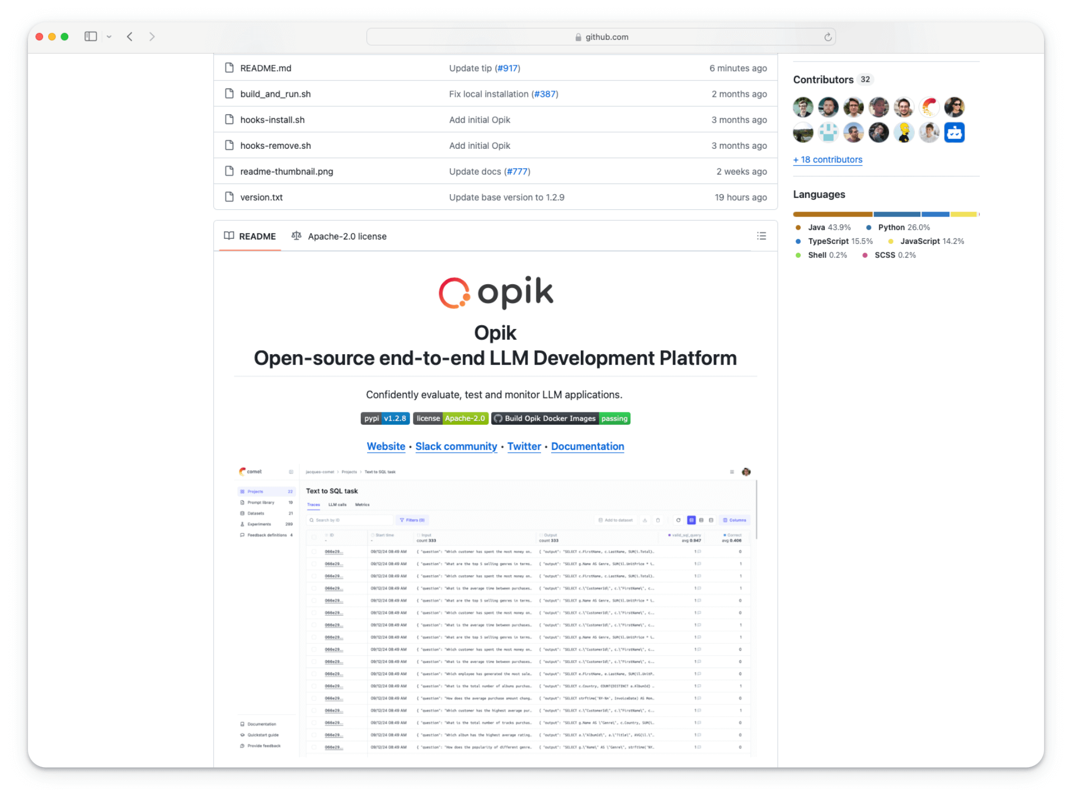Open the red Comet logo contributor avatar
Viewport: 1072px width, 790px height.
pos(929,107)
